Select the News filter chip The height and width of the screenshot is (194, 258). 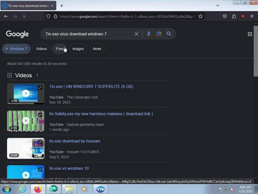point(97,49)
